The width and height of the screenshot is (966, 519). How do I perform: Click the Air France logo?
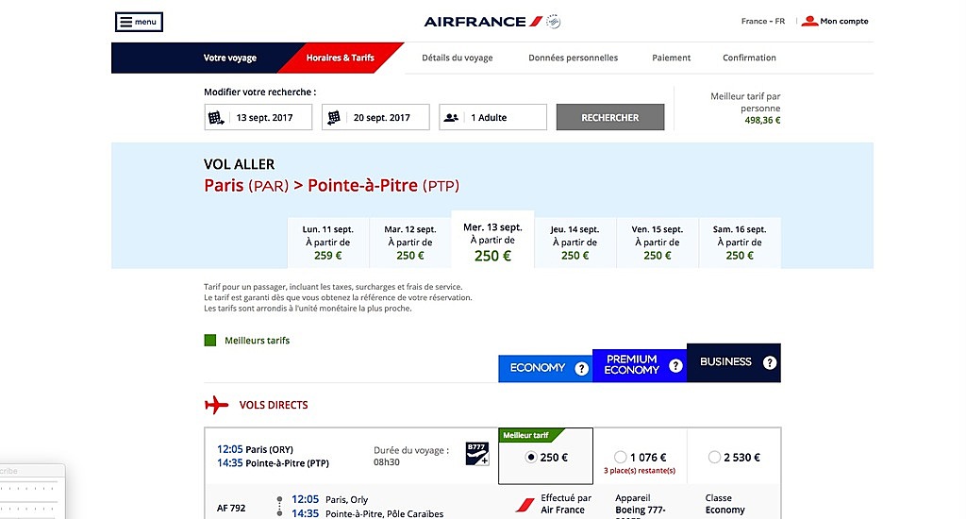pyautogui.click(x=491, y=22)
